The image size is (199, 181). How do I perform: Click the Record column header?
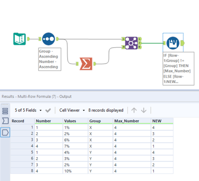pyautogui.click(x=22, y=121)
